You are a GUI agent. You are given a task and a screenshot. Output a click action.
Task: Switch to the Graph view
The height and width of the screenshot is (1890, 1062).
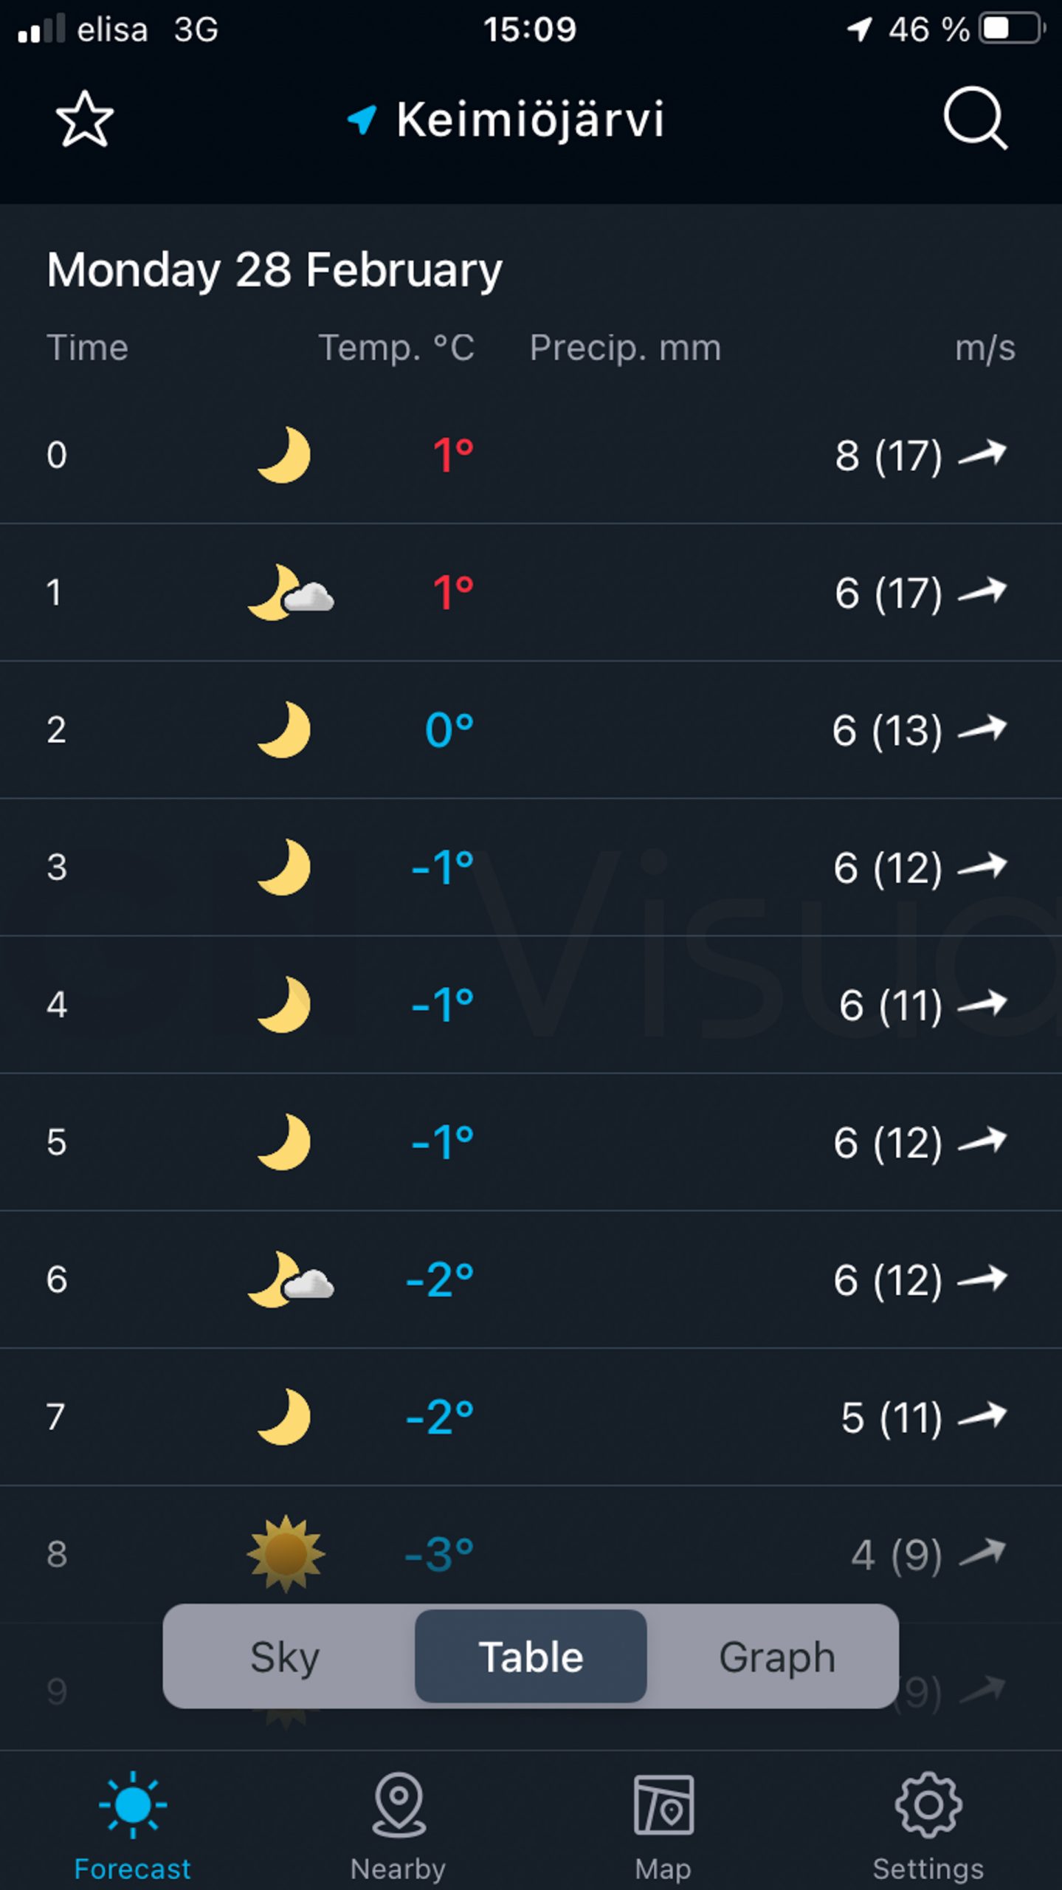[776, 1657]
